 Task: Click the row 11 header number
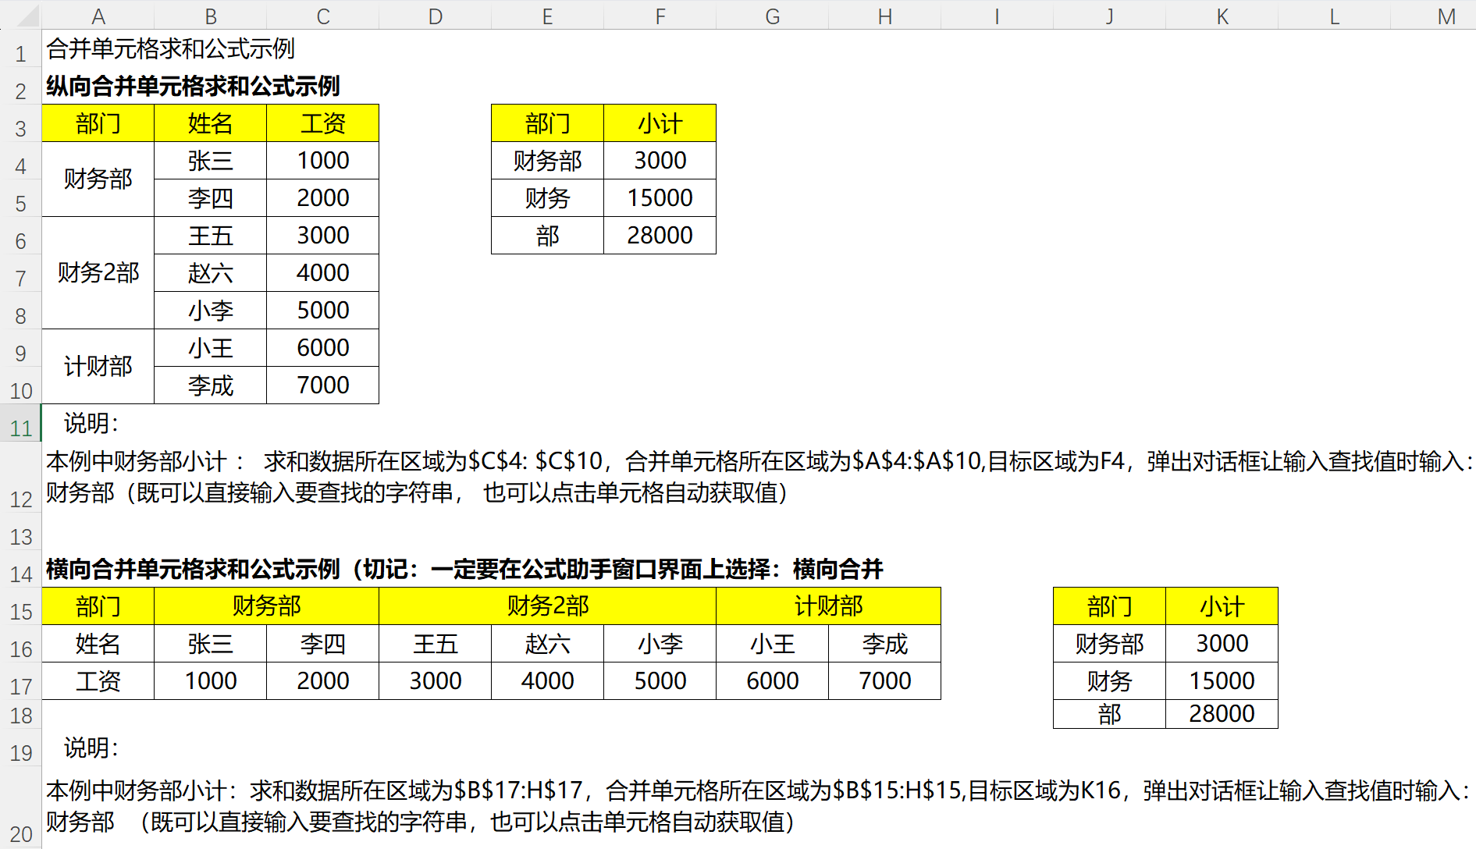pos(20,428)
